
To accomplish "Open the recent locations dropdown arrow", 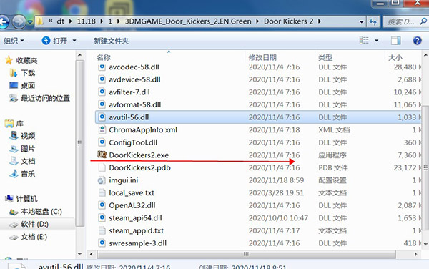I will tap(30, 21).
